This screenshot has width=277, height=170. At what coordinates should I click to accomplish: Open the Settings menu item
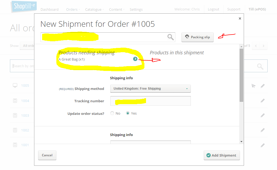pyautogui.click(x=136, y=10)
